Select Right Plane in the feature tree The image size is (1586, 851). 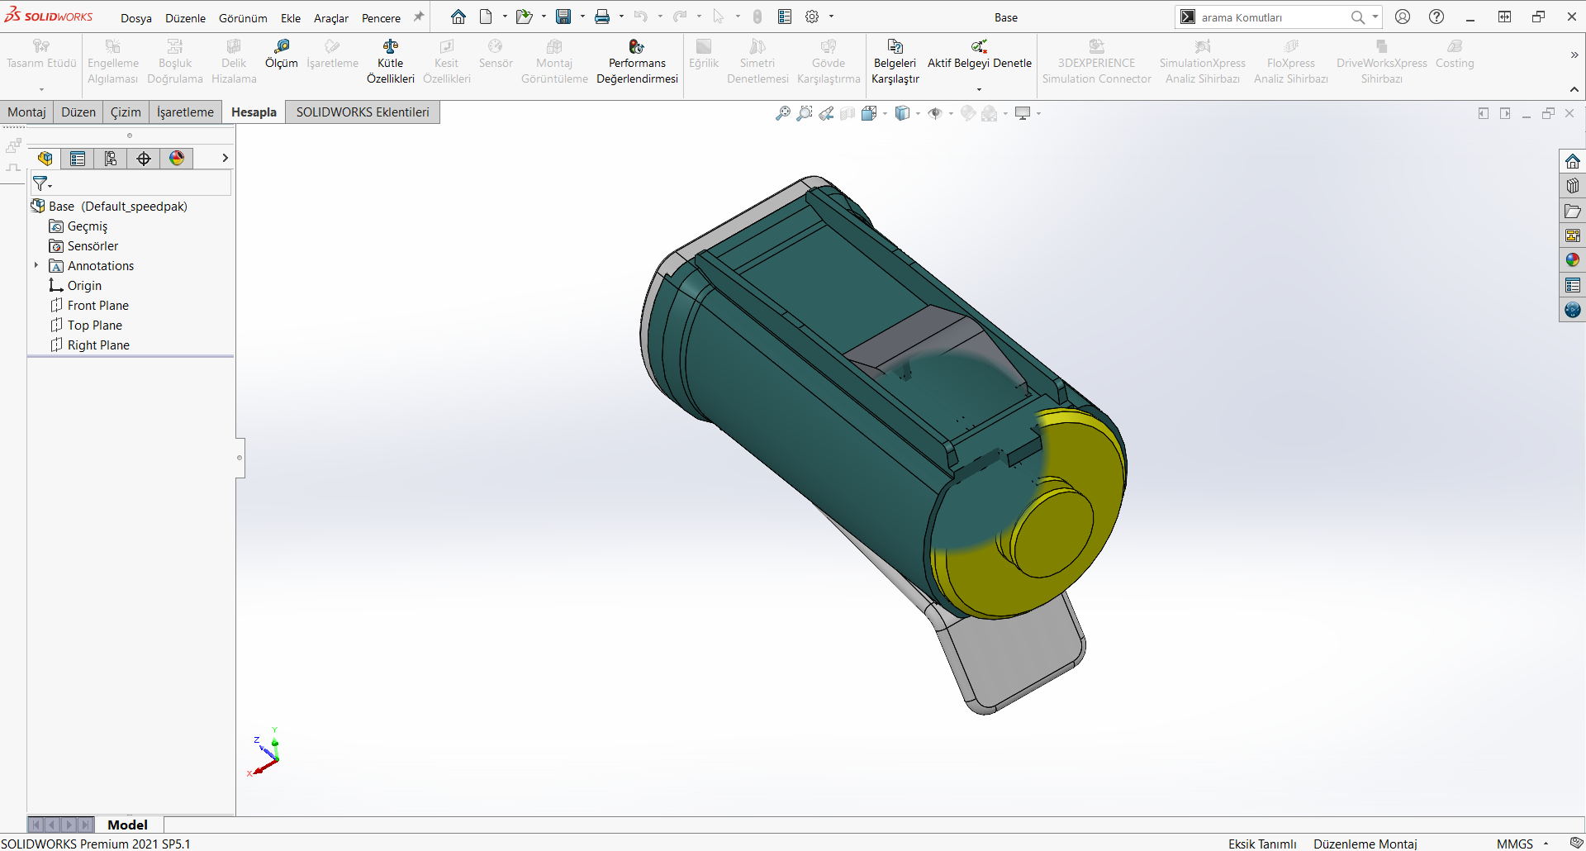point(99,345)
